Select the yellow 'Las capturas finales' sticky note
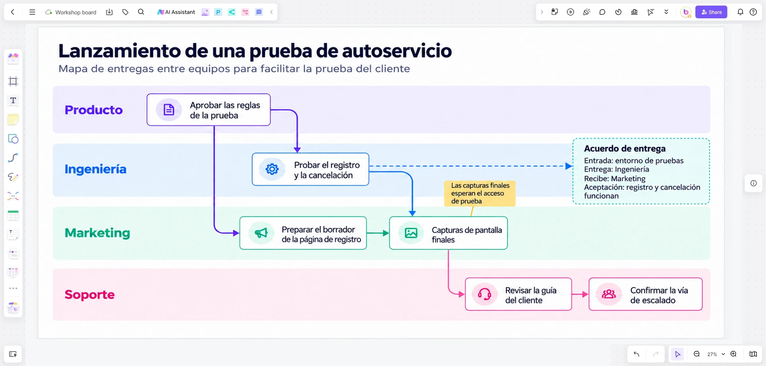 pos(480,193)
